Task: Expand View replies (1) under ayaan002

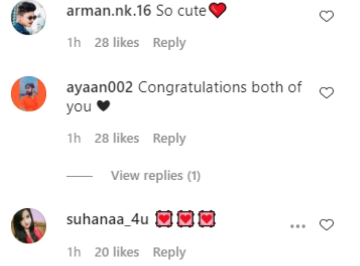Action: (x=156, y=176)
